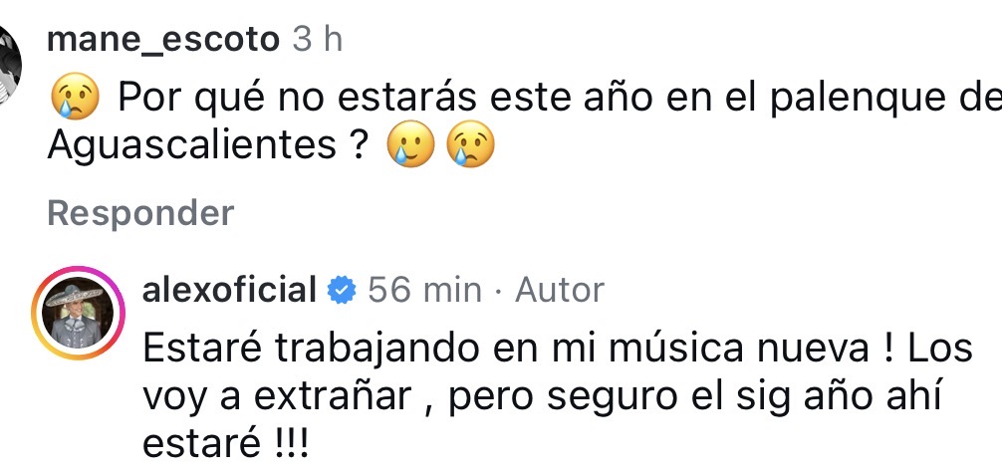Click the blue verified badge

point(343,290)
